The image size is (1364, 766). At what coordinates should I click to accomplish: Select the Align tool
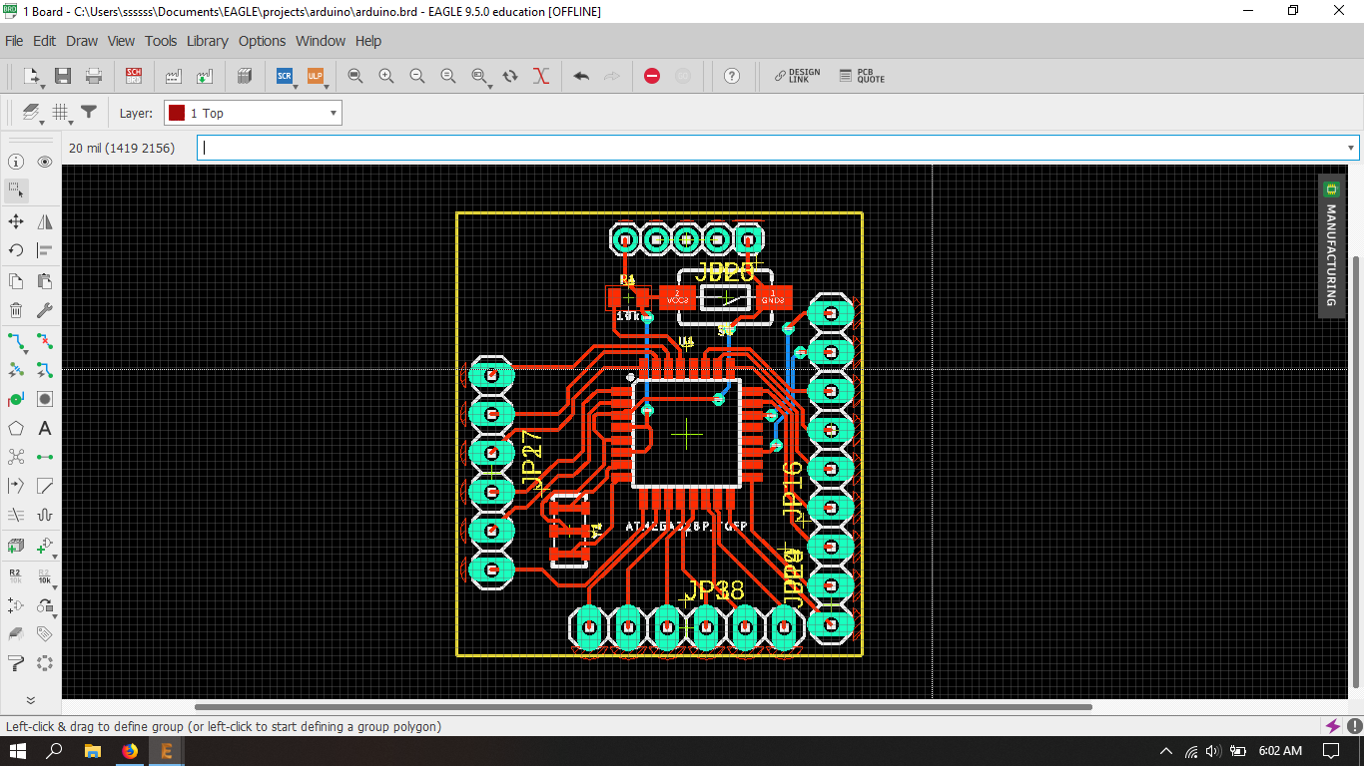click(45, 250)
